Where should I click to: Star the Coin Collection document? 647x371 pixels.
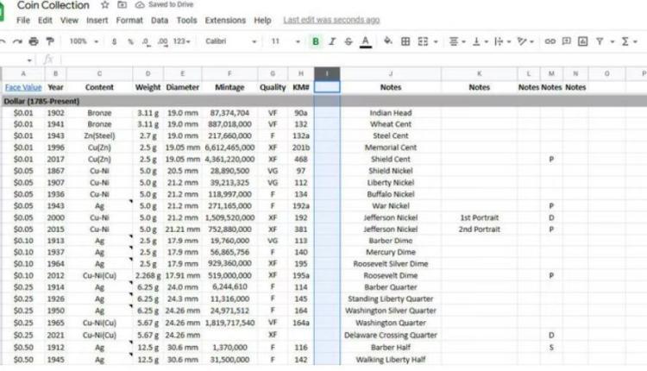pyautogui.click(x=104, y=5)
